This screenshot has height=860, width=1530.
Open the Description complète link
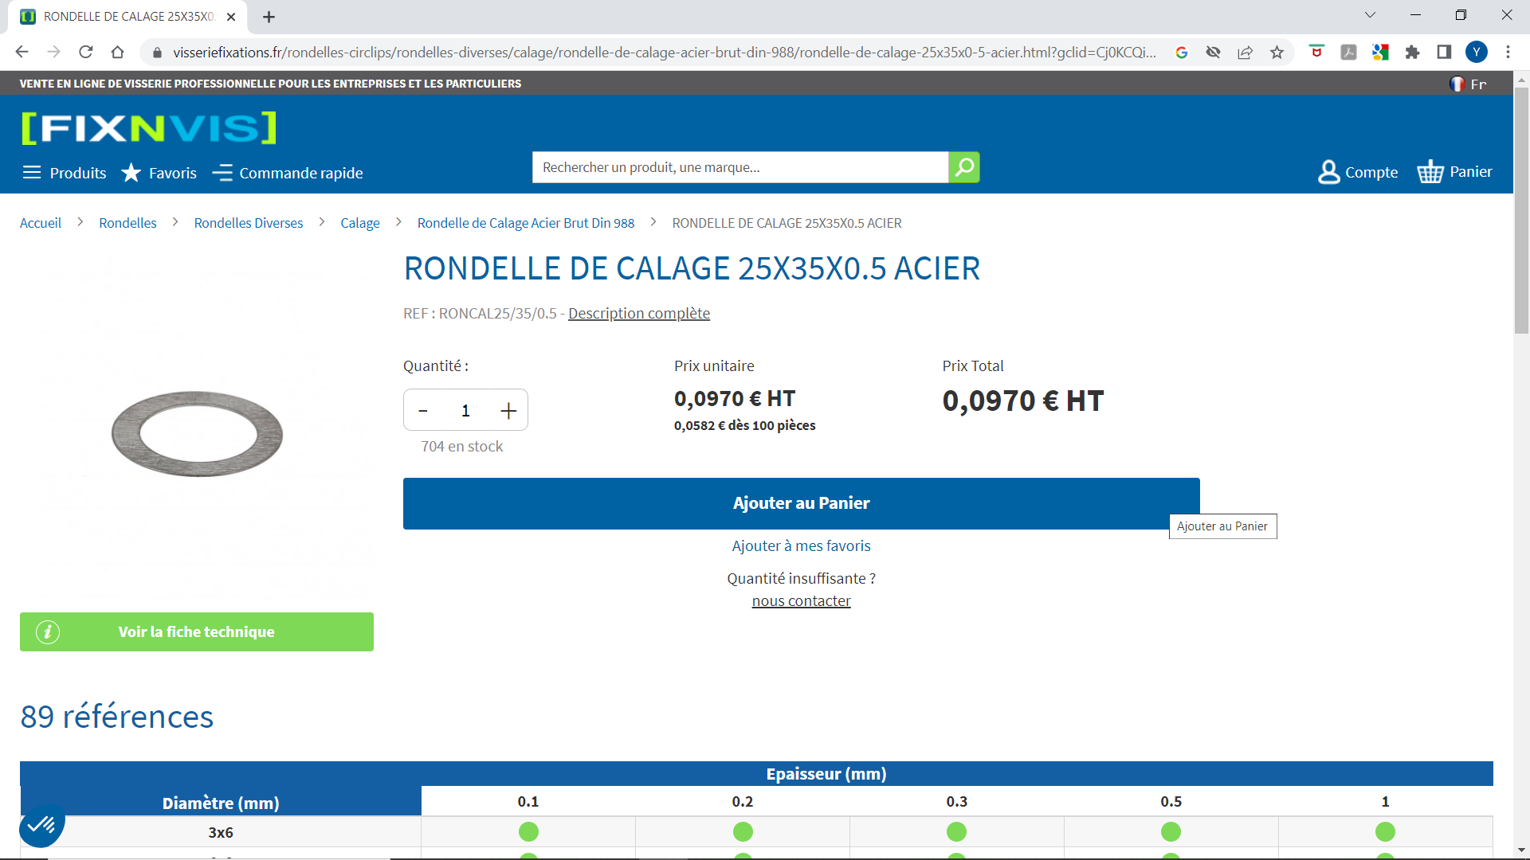(x=638, y=314)
